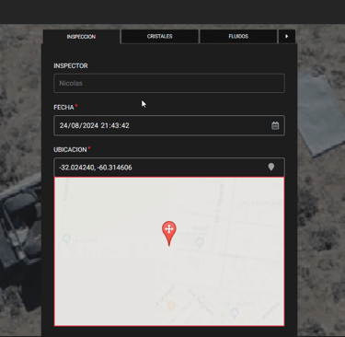
Task: Click the location pin icon in Ubicacion field
Action: click(x=271, y=167)
